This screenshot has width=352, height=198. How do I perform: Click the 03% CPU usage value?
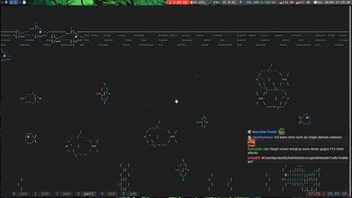pyautogui.click(x=216, y=2)
